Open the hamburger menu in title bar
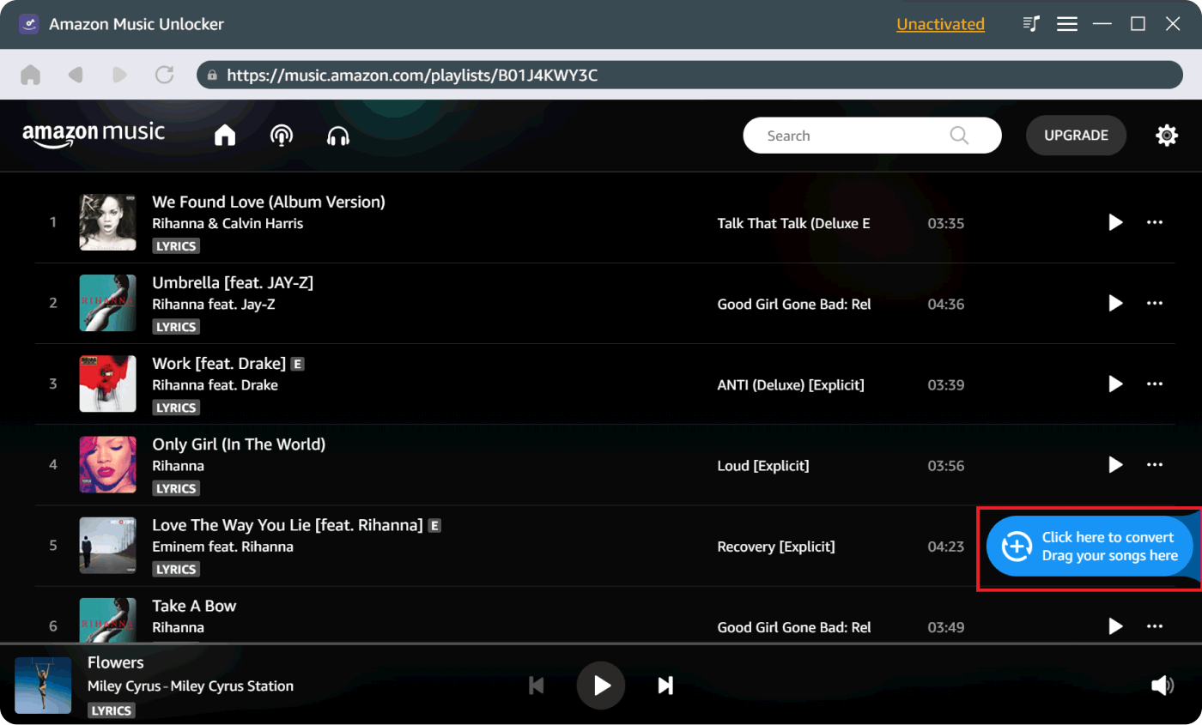 coord(1067,24)
